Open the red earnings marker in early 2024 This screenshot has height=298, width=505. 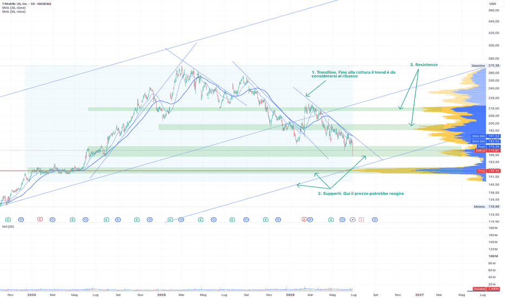[x=40, y=220]
